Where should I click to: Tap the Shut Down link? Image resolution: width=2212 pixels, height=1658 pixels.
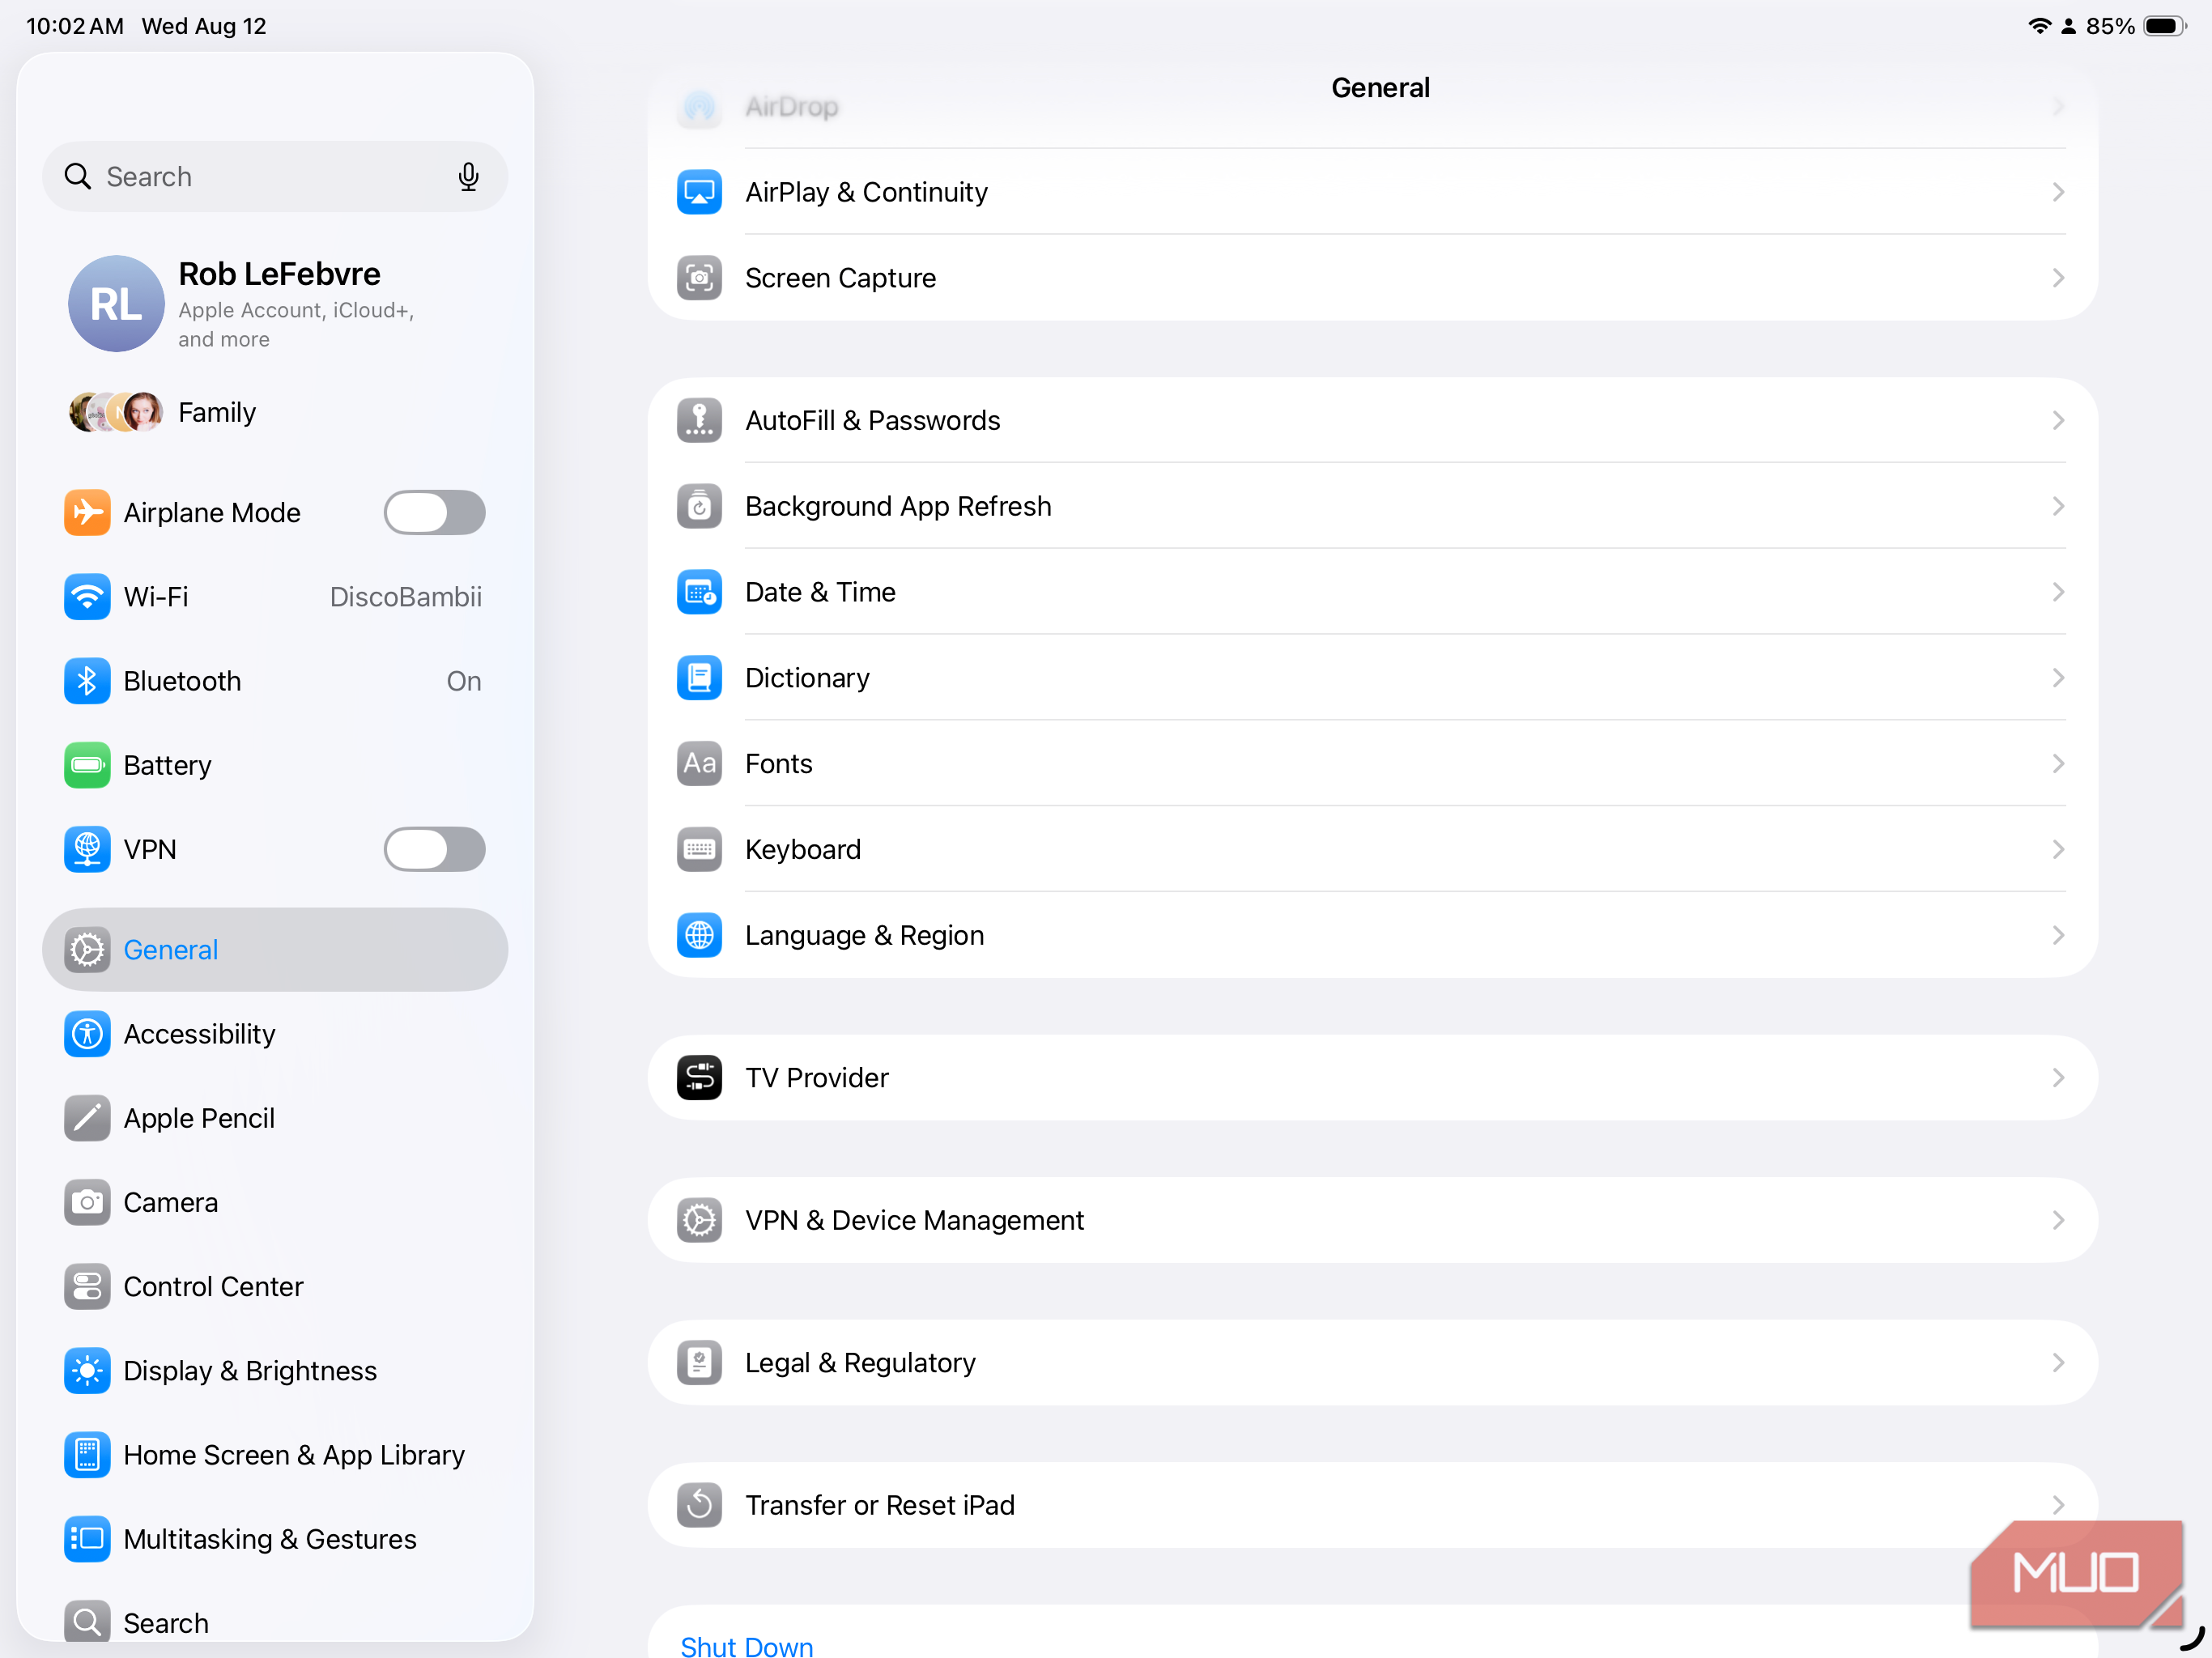coord(747,1645)
